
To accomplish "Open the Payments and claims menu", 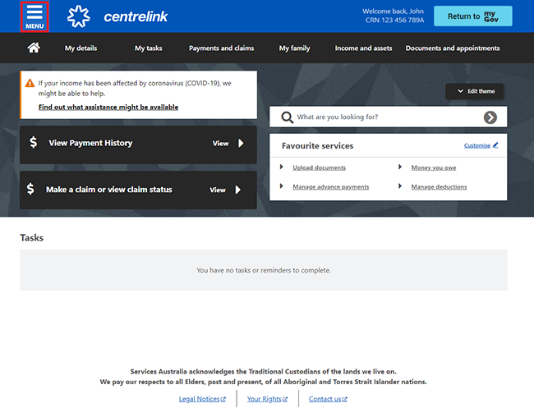I will pyautogui.click(x=221, y=48).
